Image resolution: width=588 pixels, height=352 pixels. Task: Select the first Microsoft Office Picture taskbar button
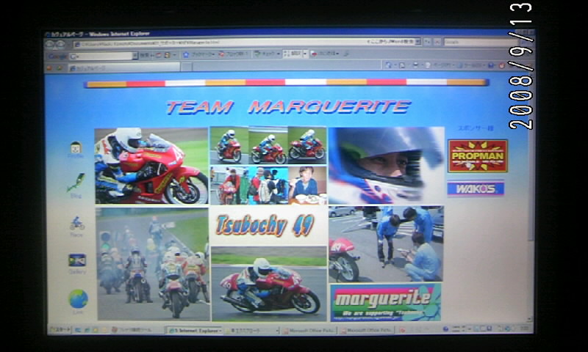(x=309, y=330)
